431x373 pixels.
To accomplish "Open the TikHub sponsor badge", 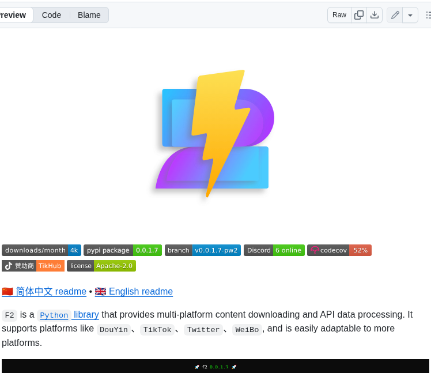I will pyautogui.click(x=33, y=266).
